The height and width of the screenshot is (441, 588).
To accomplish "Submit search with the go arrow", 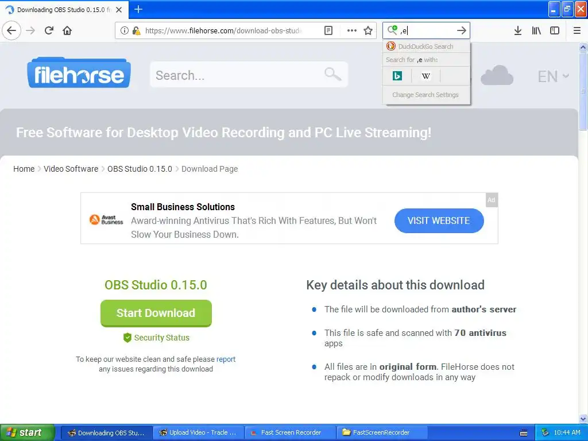I will pos(462,30).
